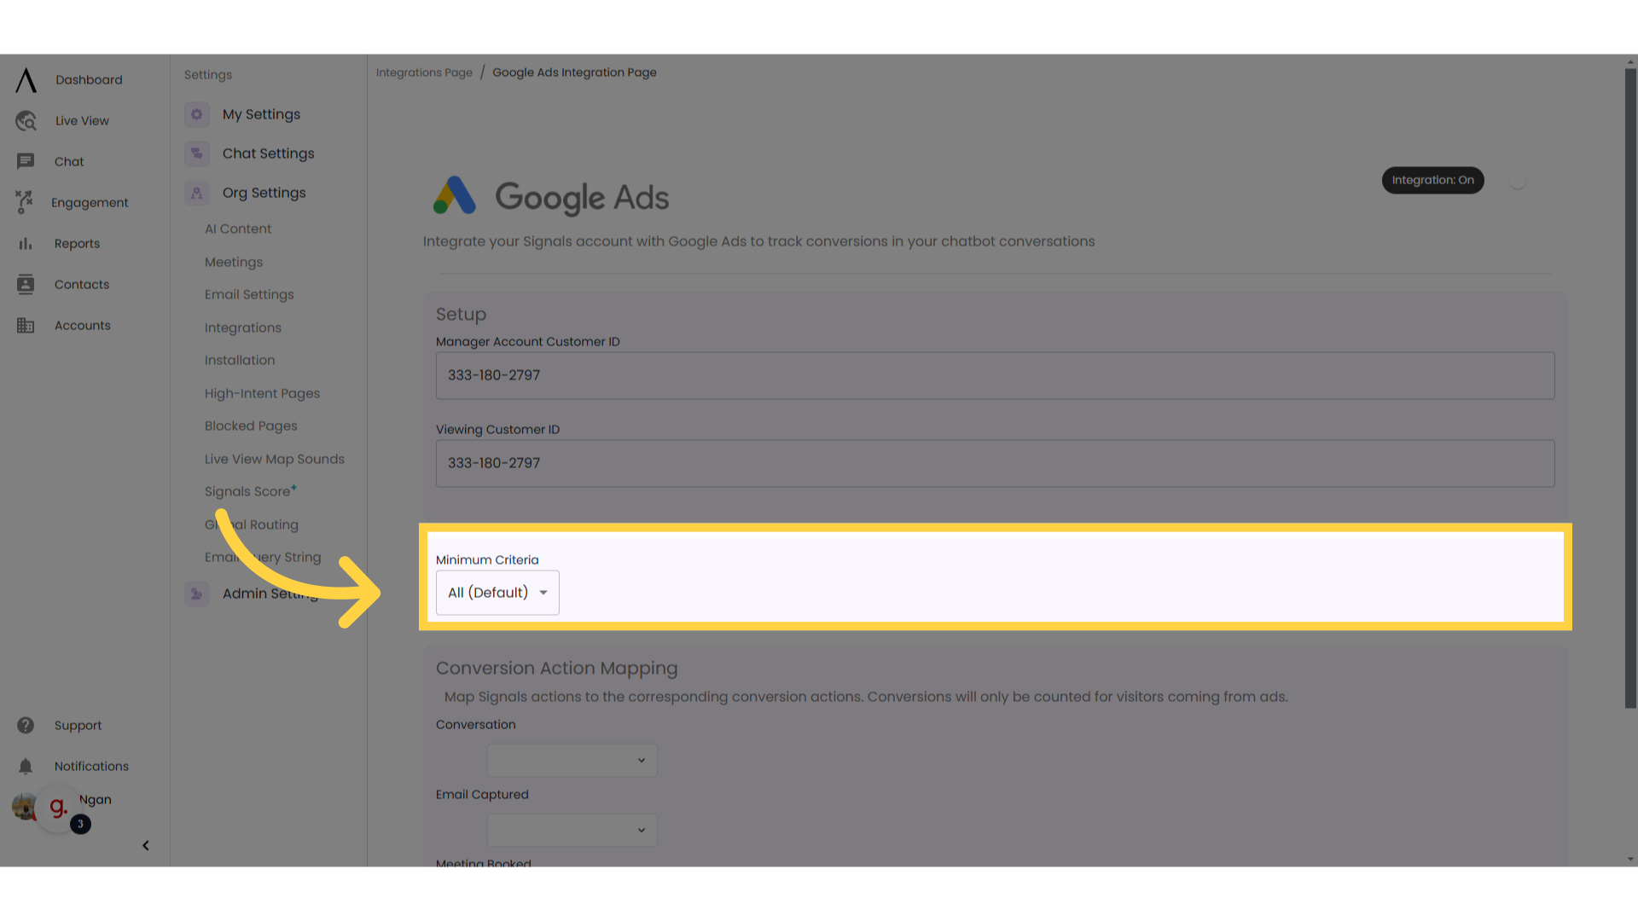Image resolution: width=1638 pixels, height=921 pixels.
Task: Toggle the Google Ads integration switch
Action: (1518, 181)
